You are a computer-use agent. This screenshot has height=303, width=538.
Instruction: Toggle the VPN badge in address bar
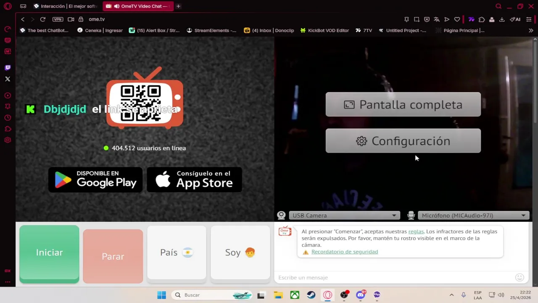click(x=58, y=19)
